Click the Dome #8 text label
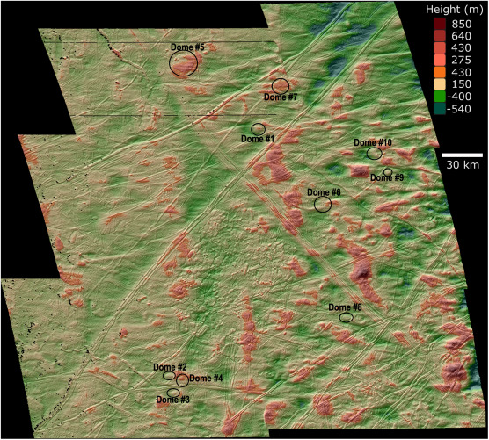 point(345,307)
